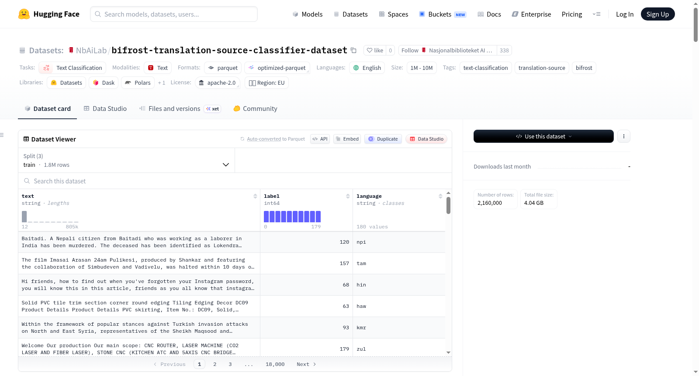Open the NbAiLab organization link
699x376 pixels.
(91, 50)
